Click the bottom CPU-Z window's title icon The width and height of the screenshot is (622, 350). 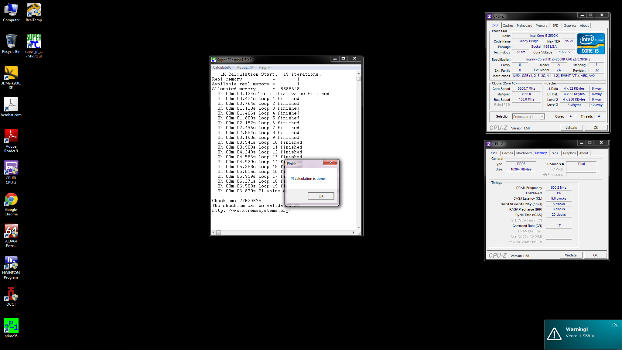click(488, 144)
